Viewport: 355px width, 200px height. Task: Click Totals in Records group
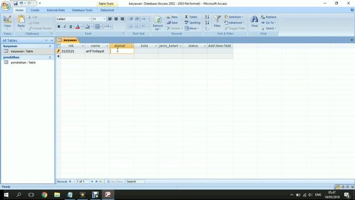coord(191,17)
